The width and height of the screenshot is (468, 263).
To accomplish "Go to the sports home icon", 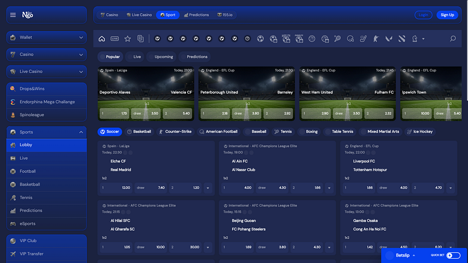I will click(x=102, y=39).
